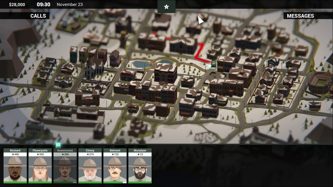Viewport: 333px width, 187px height.
Task: Click Flowerpotts' 395 star rating
Action: pyautogui.click(x=40, y=154)
